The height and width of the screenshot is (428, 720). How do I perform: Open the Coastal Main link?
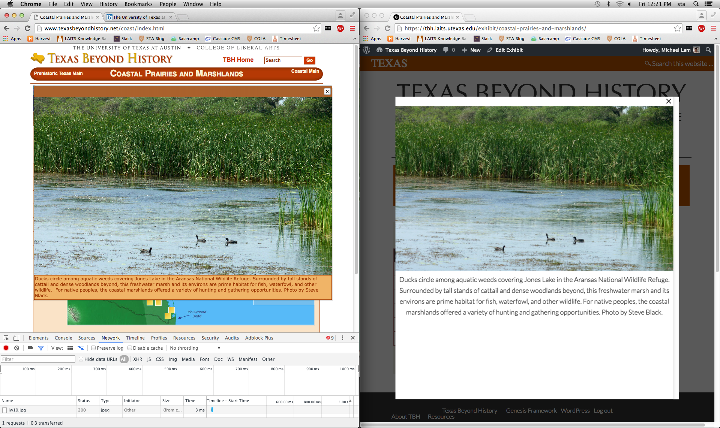point(305,71)
